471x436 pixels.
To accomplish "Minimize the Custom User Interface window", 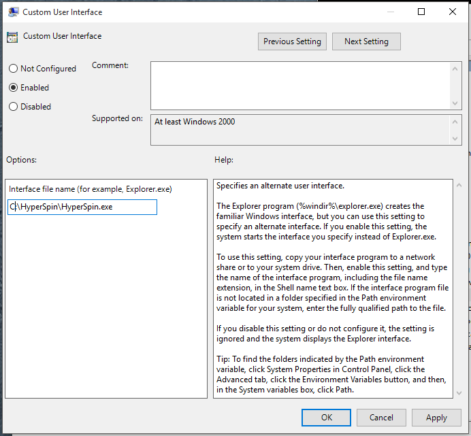I will tap(390, 12).
